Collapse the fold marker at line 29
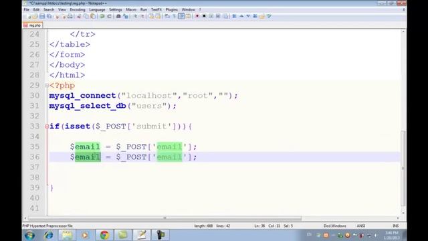The image size is (428, 241). pos(47,86)
